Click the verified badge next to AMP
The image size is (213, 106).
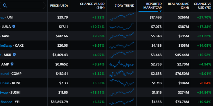click(x=12, y=64)
